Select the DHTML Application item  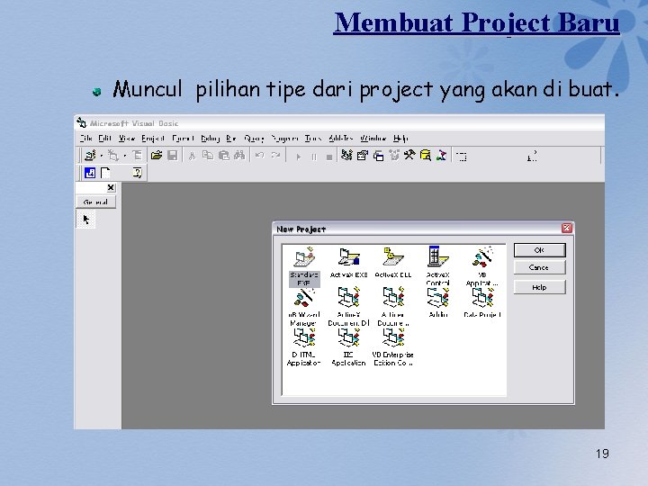coord(304,347)
